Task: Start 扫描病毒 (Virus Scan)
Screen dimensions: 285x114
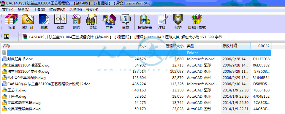Action: (x=145, y=22)
